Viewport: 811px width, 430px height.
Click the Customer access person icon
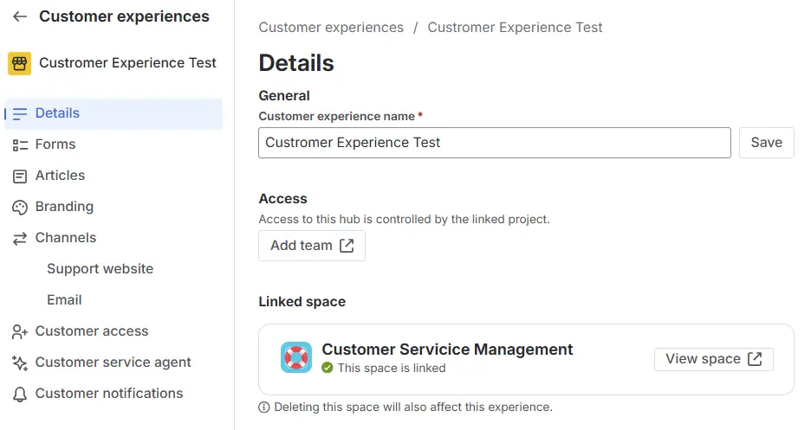(x=20, y=331)
